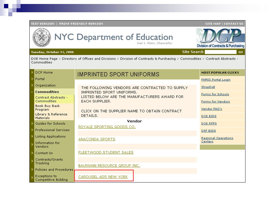This screenshot has height=205, width=274.
Task: Expand the Contact Us arrow
Action: (32, 153)
